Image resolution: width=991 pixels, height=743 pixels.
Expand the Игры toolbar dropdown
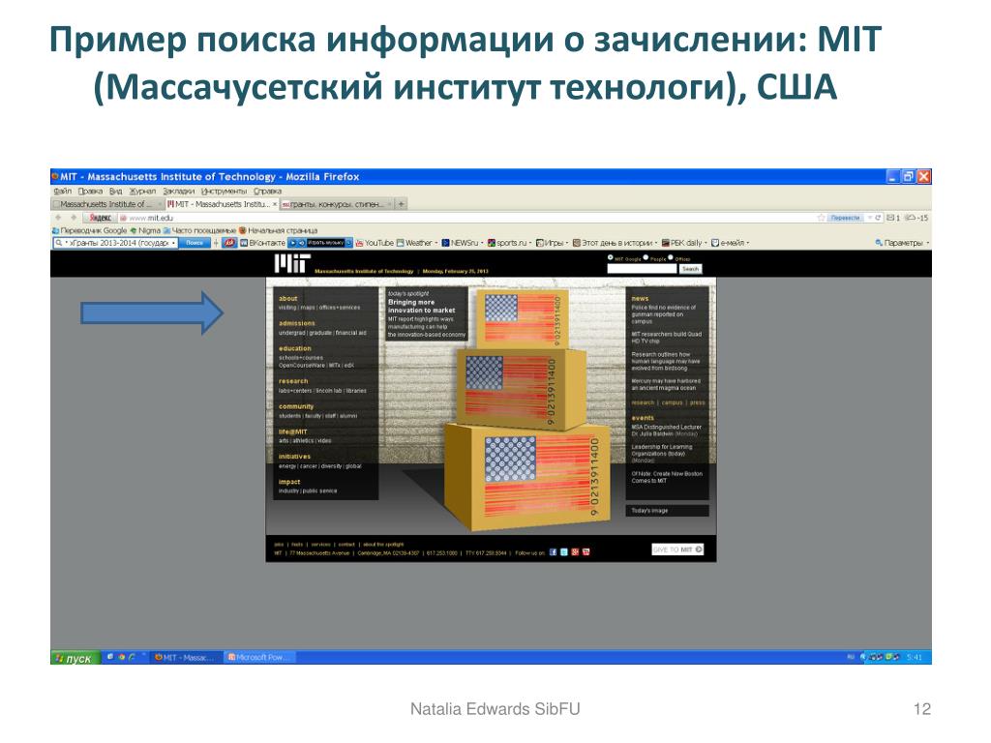[x=567, y=243]
